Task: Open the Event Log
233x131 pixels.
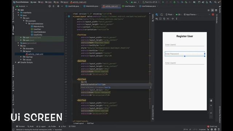Action: (x=212, y=126)
